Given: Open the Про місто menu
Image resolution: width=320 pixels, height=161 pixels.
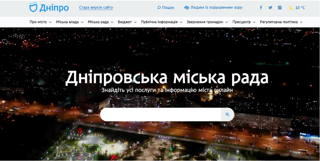Looking at the screenshot, I should click(x=38, y=22).
